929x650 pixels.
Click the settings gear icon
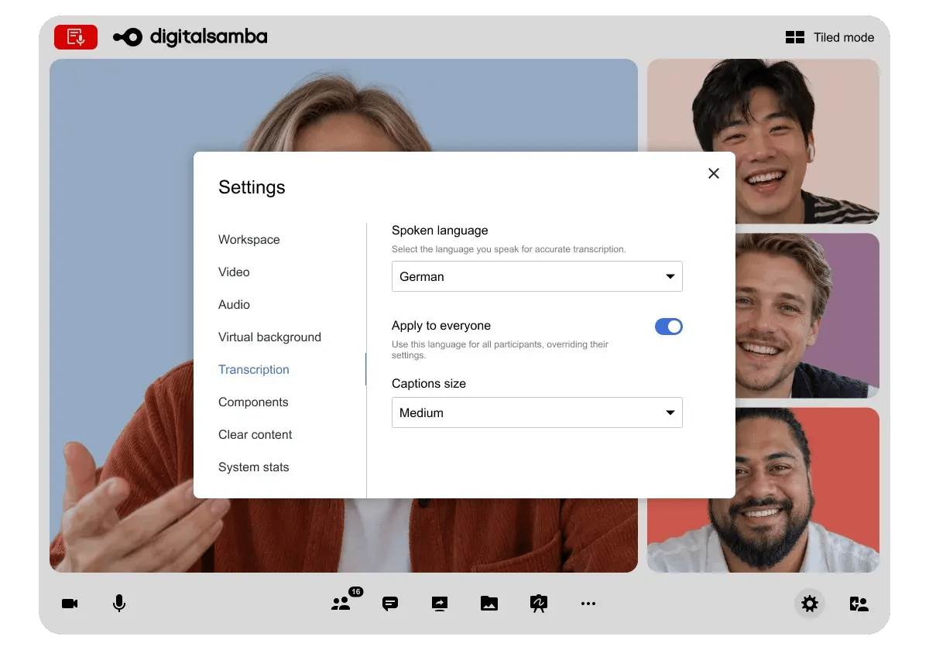coord(810,604)
